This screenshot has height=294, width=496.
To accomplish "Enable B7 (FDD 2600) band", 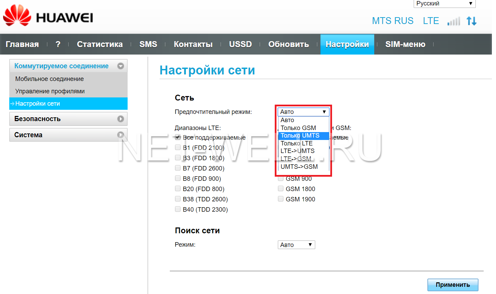I will coord(178,168).
